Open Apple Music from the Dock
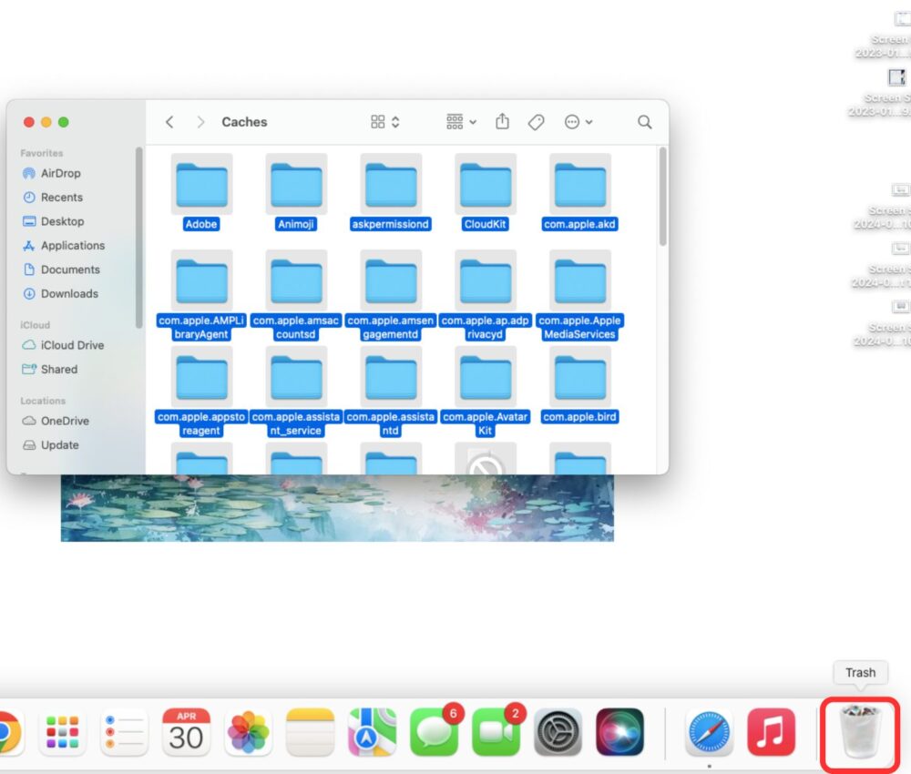Viewport: 911px width, 774px height. [x=771, y=731]
